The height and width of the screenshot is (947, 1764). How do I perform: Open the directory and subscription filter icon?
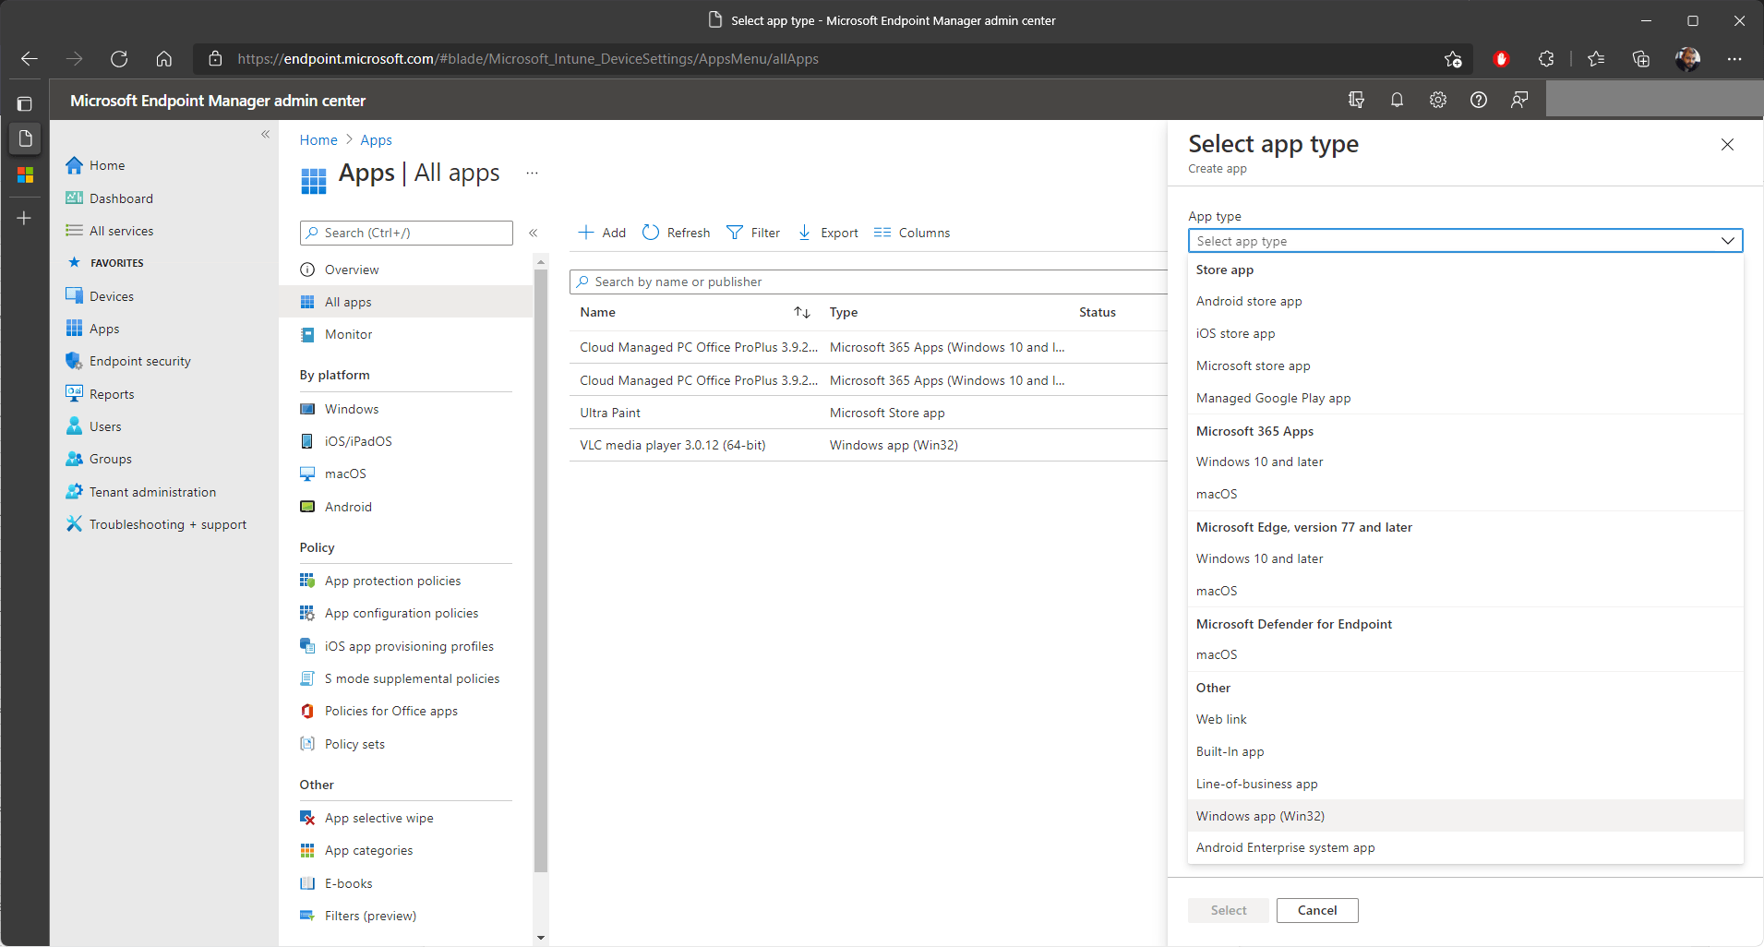tap(1356, 100)
